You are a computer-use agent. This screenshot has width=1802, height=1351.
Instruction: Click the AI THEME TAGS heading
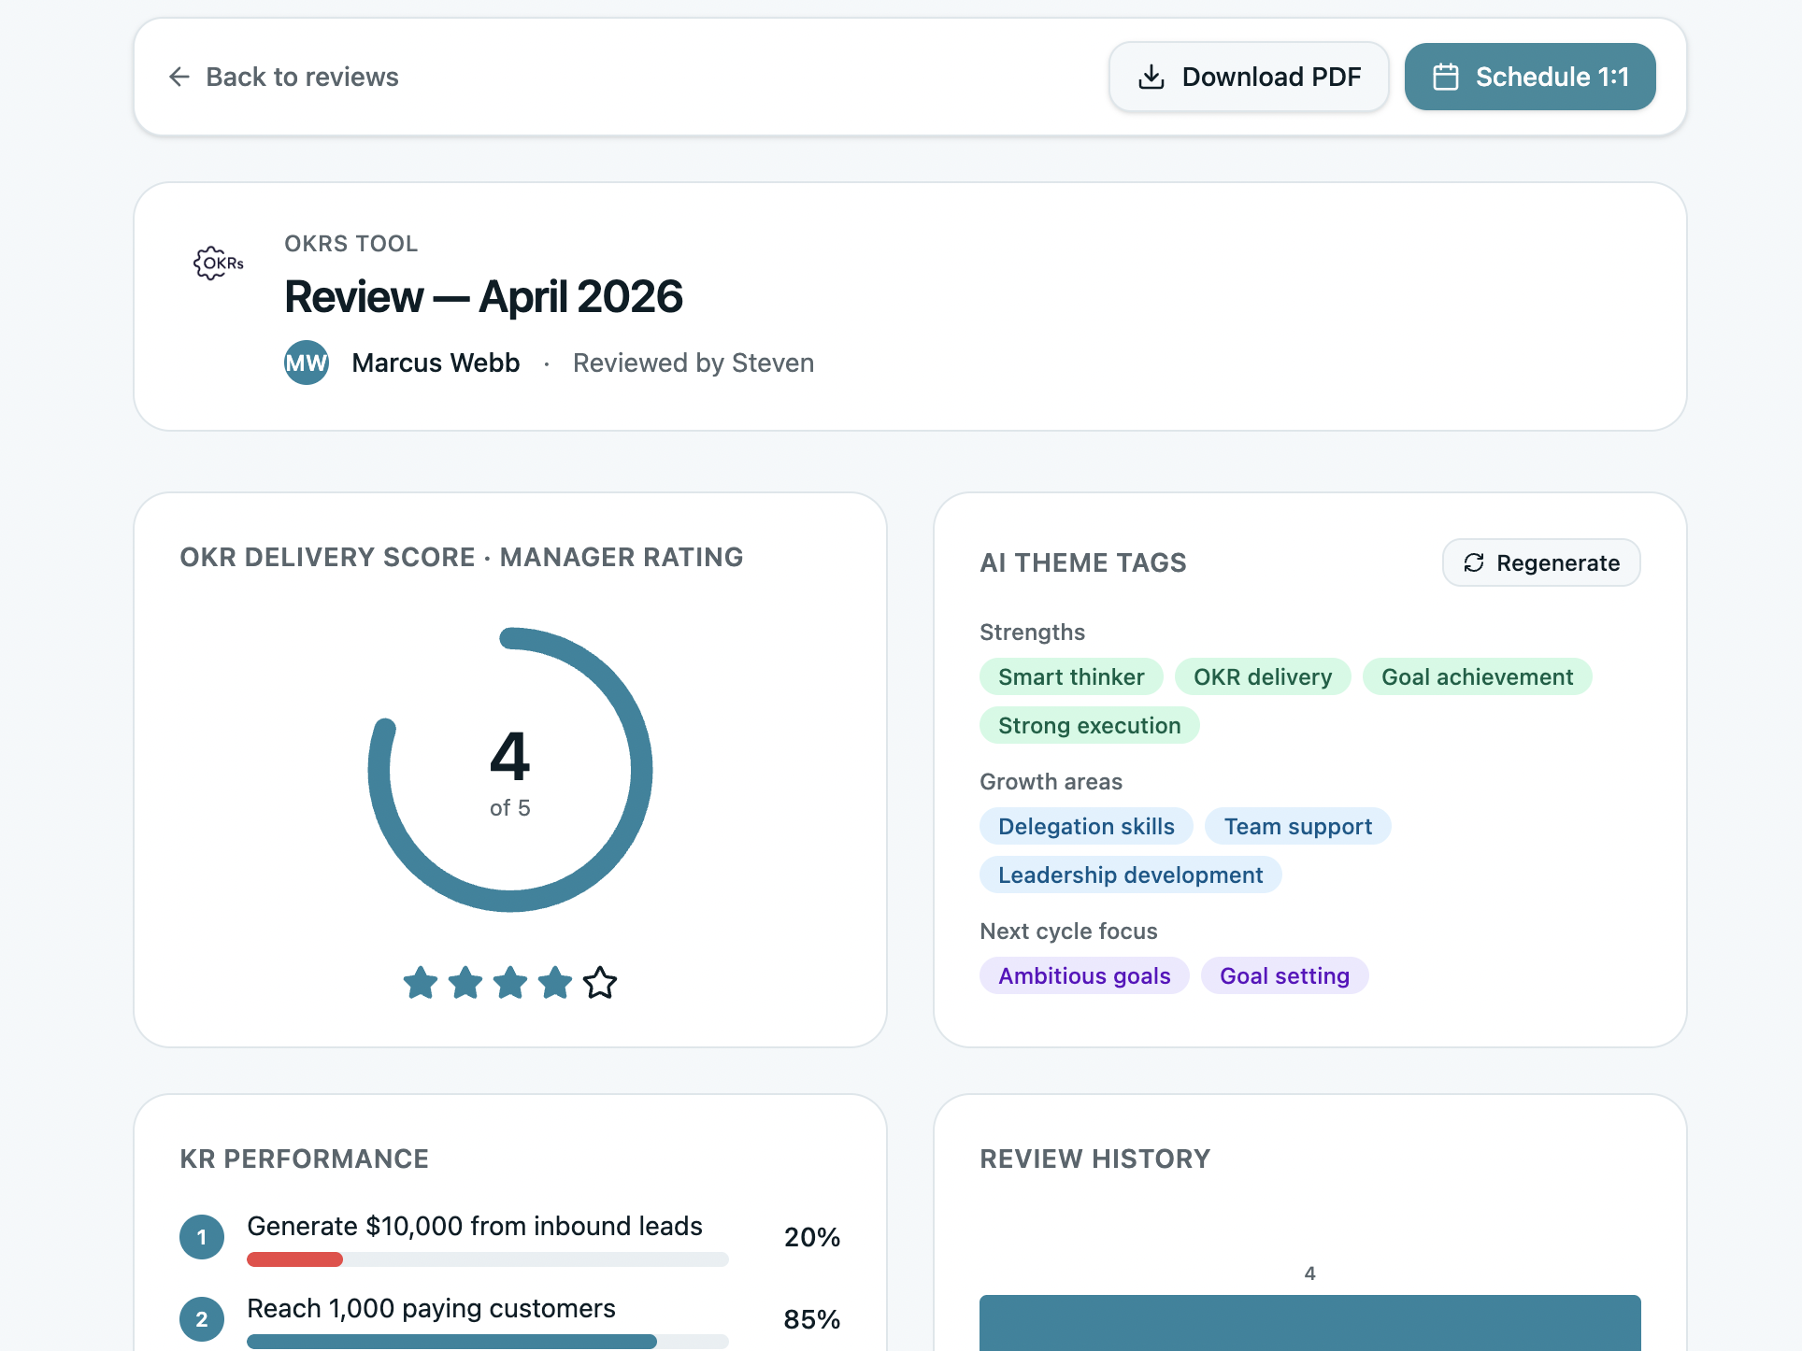tap(1083, 562)
